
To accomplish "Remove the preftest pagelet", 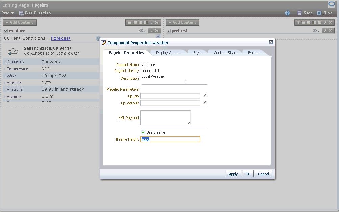I will (331, 31).
